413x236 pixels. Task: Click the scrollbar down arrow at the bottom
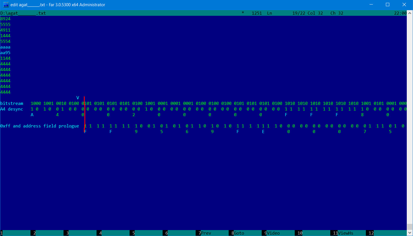tap(410, 233)
